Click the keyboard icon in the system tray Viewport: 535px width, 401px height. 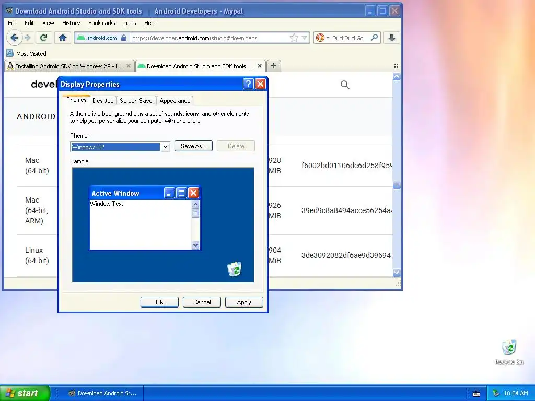(x=476, y=394)
